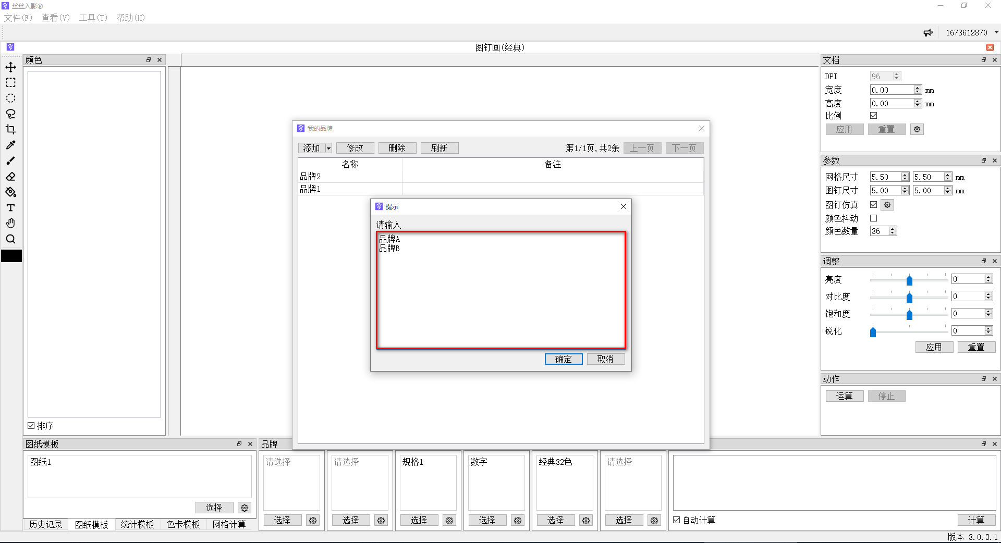Click the announcement megaphone icon

tap(928, 33)
